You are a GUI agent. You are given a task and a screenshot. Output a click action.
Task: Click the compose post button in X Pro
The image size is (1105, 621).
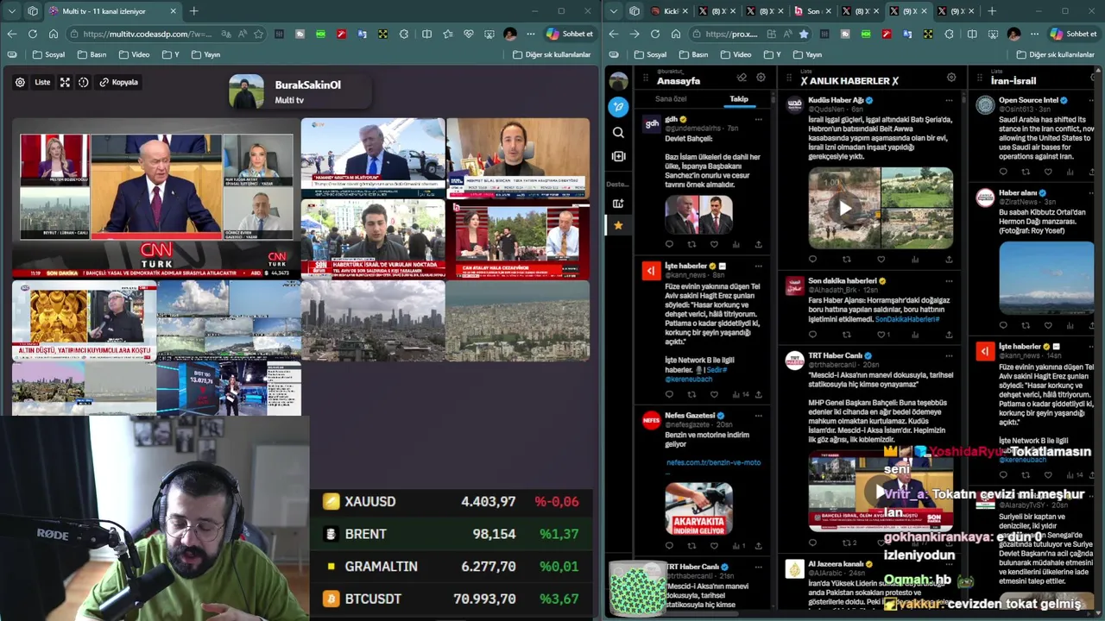618,107
